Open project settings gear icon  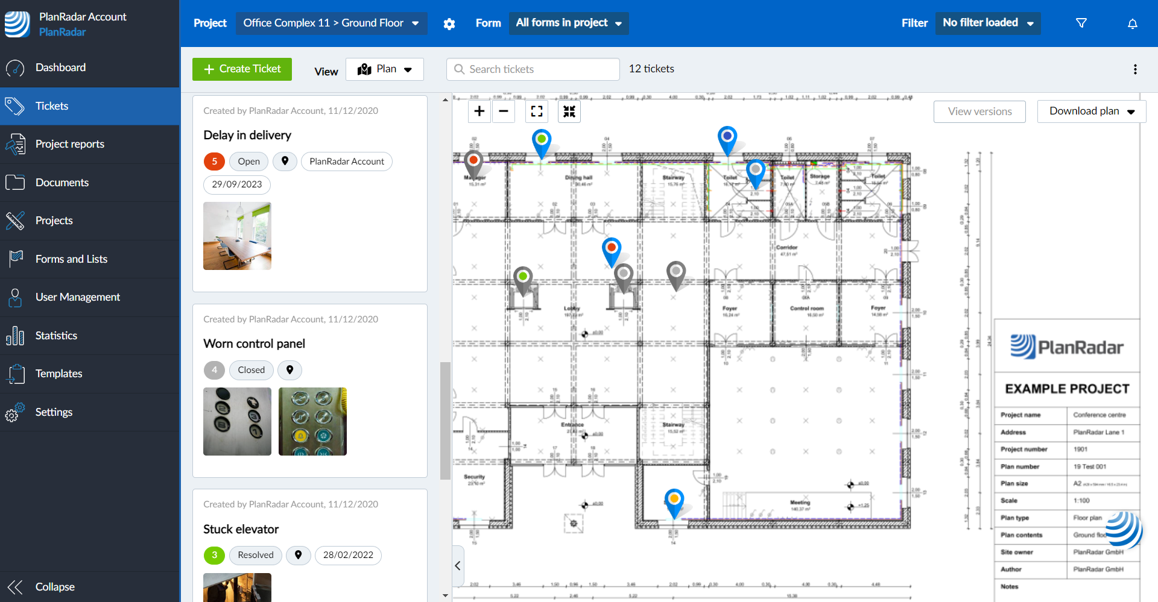pyautogui.click(x=449, y=24)
